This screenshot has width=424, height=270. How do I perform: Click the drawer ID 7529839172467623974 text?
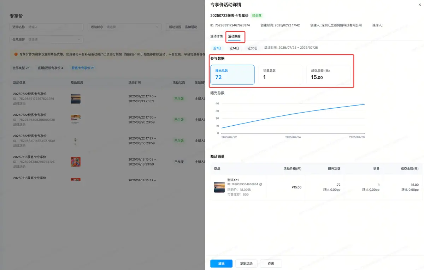coord(230,25)
